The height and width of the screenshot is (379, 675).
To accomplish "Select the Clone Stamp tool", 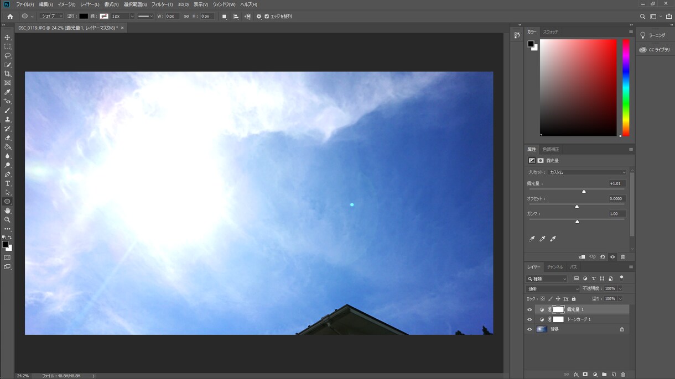I will 8,119.
